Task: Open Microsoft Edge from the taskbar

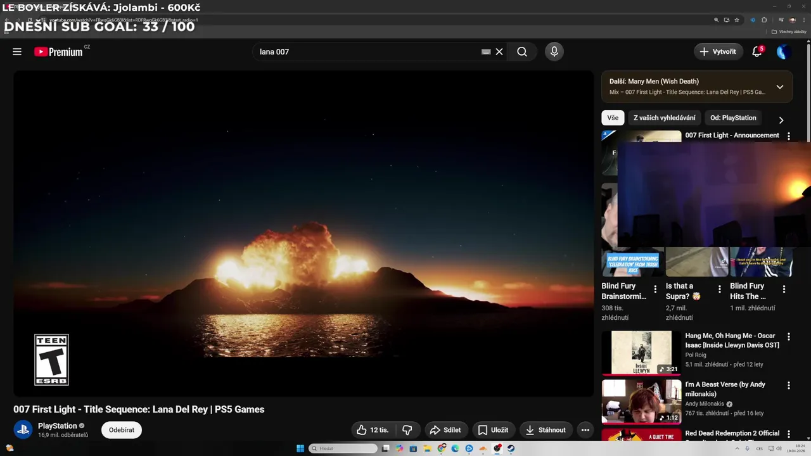Action: [x=455, y=448]
